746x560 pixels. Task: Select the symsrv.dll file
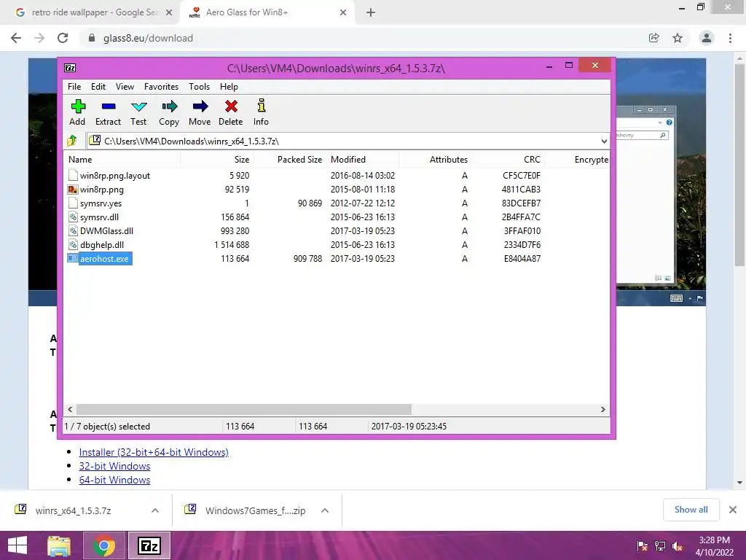(x=99, y=217)
